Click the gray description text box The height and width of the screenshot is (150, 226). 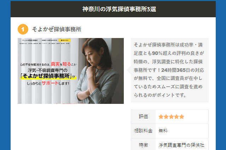(170, 70)
